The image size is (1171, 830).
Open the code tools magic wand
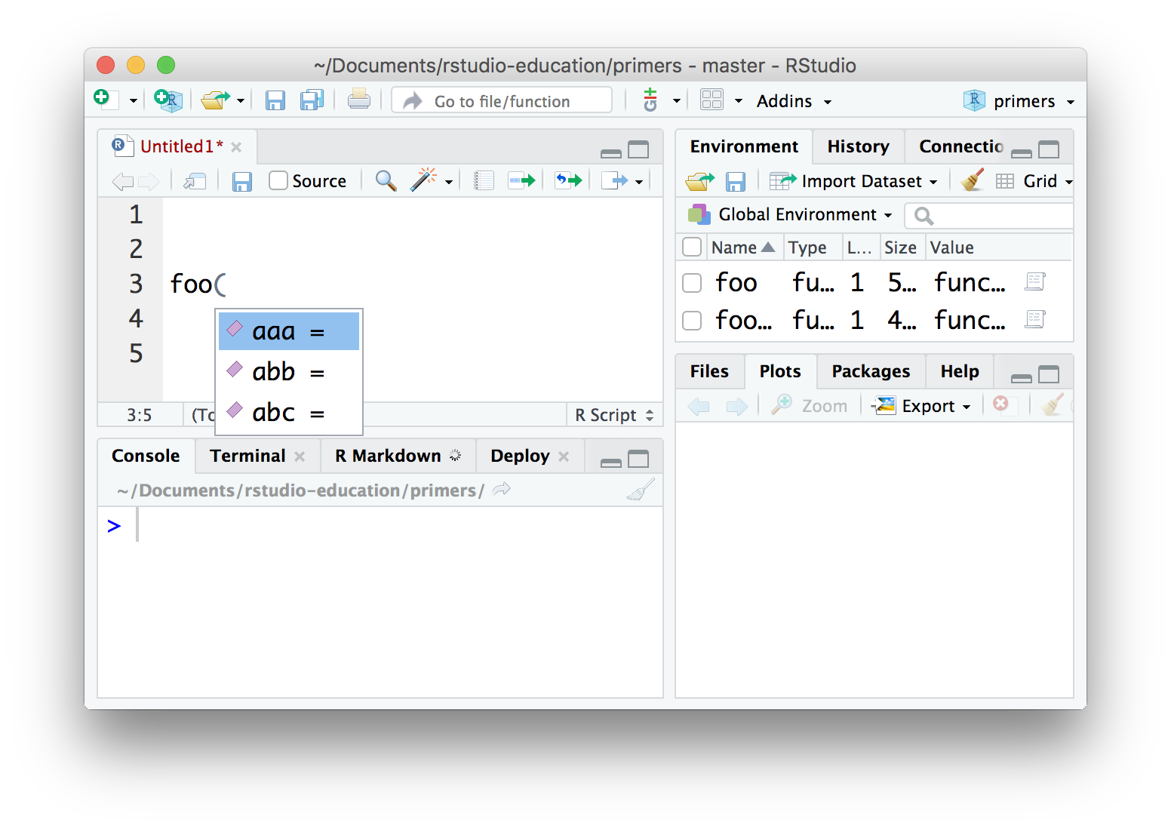tap(424, 181)
